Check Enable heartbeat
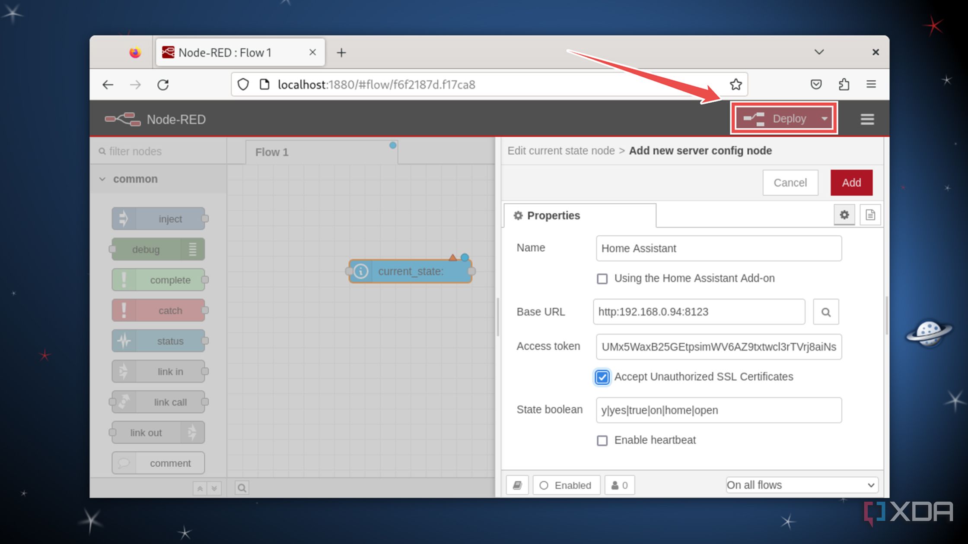968x544 pixels. (x=602, y=440)
